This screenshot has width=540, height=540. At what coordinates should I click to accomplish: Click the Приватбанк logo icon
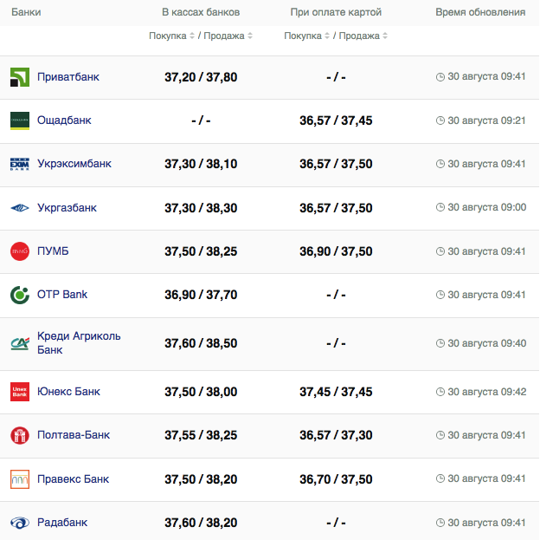(20, 77)
